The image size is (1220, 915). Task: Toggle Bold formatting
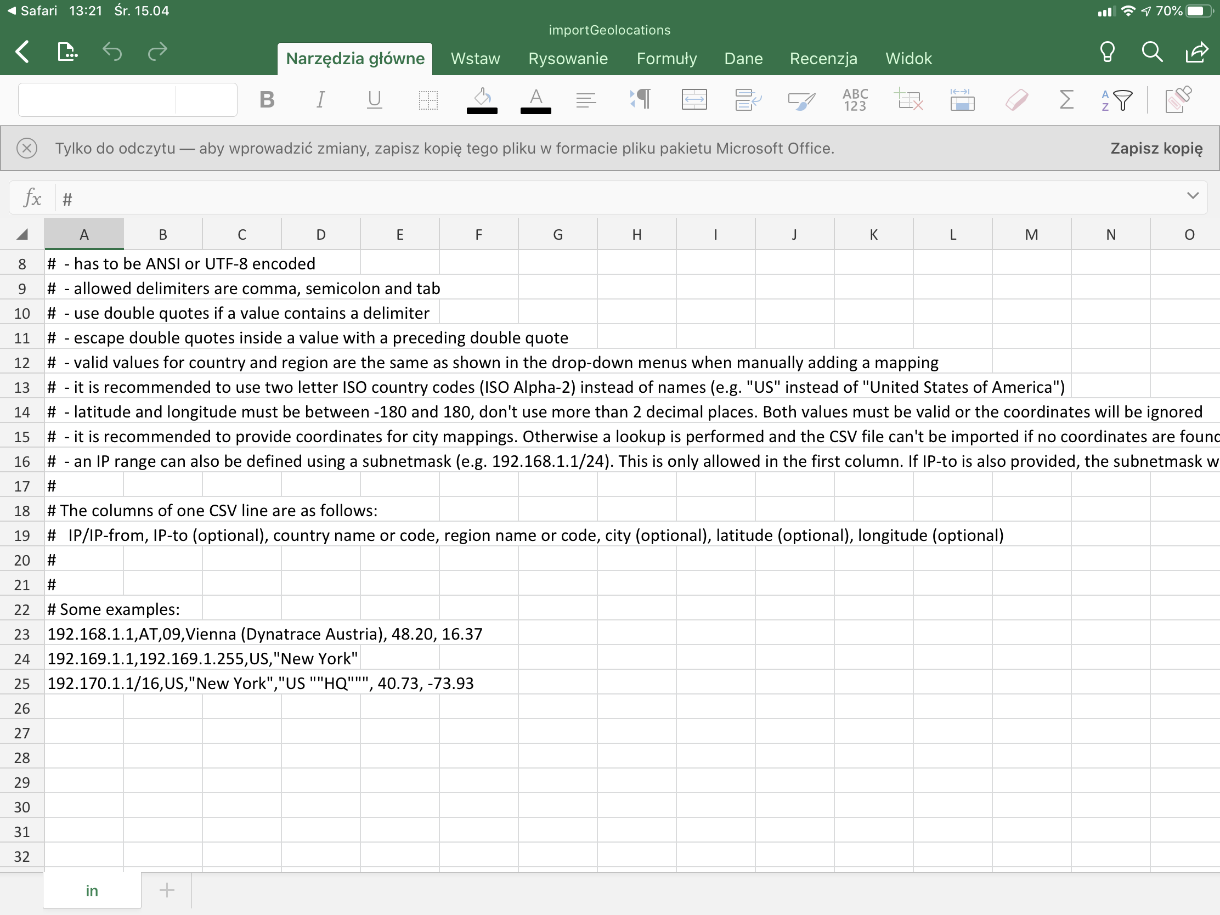(x=267, y=100)
